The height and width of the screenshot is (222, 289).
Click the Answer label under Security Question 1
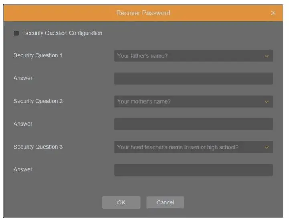click(23, 79)
